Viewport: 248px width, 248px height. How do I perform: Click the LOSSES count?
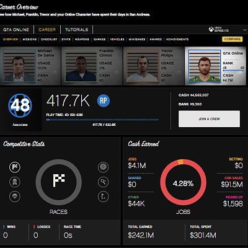coord(36,235)
